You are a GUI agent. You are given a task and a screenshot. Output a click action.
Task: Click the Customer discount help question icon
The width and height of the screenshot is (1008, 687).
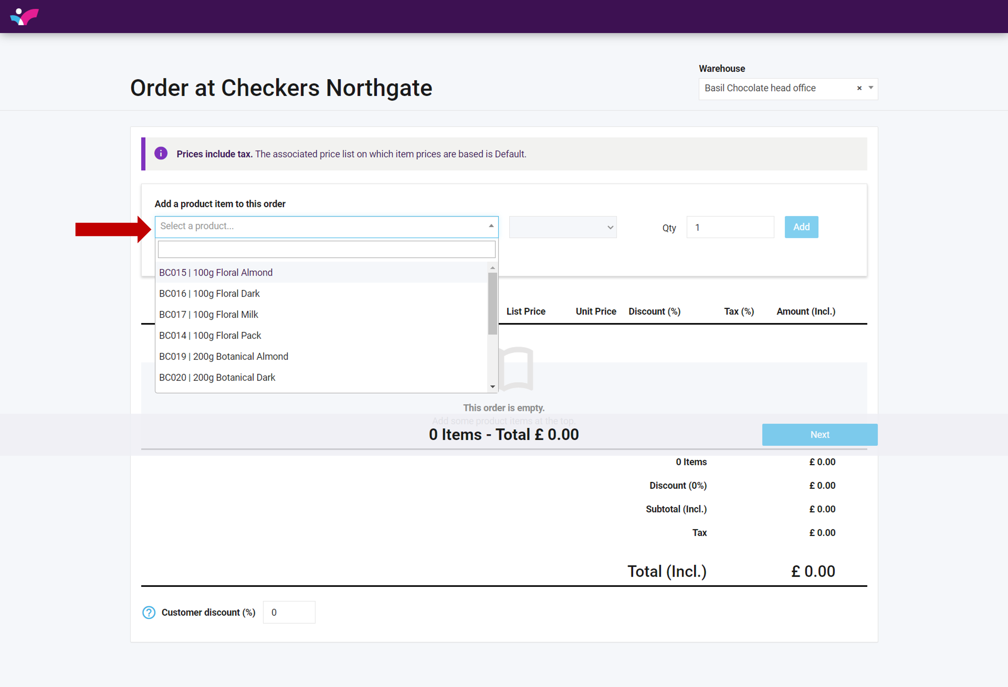point(149,612)
